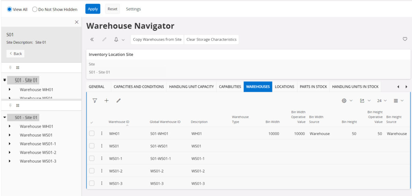Switch to the Locations tab
412x196 pixels.
coord(284,86)
